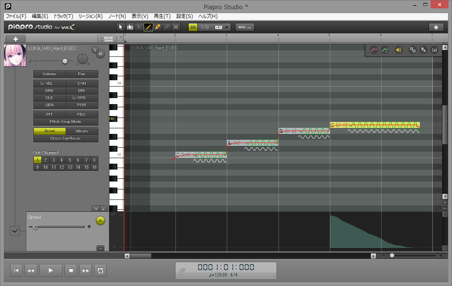Click the fast-forward button
The image size is (452, 286).
tap(86, 271)
